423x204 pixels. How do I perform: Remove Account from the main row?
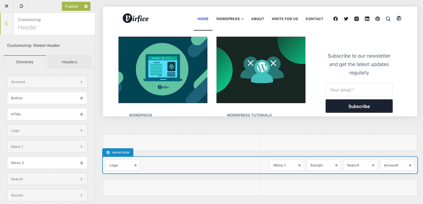pyautogui.click(x=410, y=165)
